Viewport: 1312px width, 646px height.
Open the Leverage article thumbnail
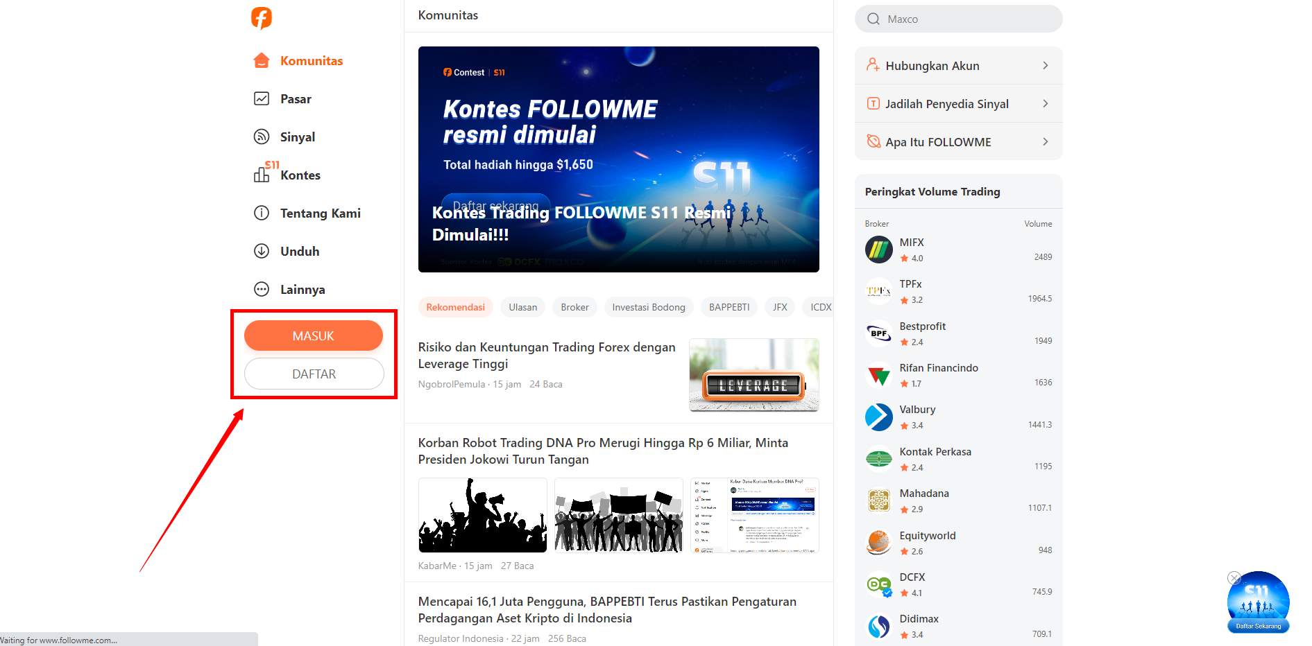[x=754, y=375]
